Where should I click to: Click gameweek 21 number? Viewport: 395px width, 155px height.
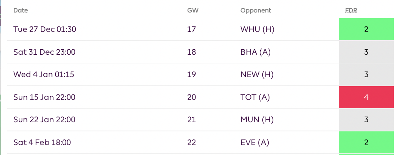(191, 120)
